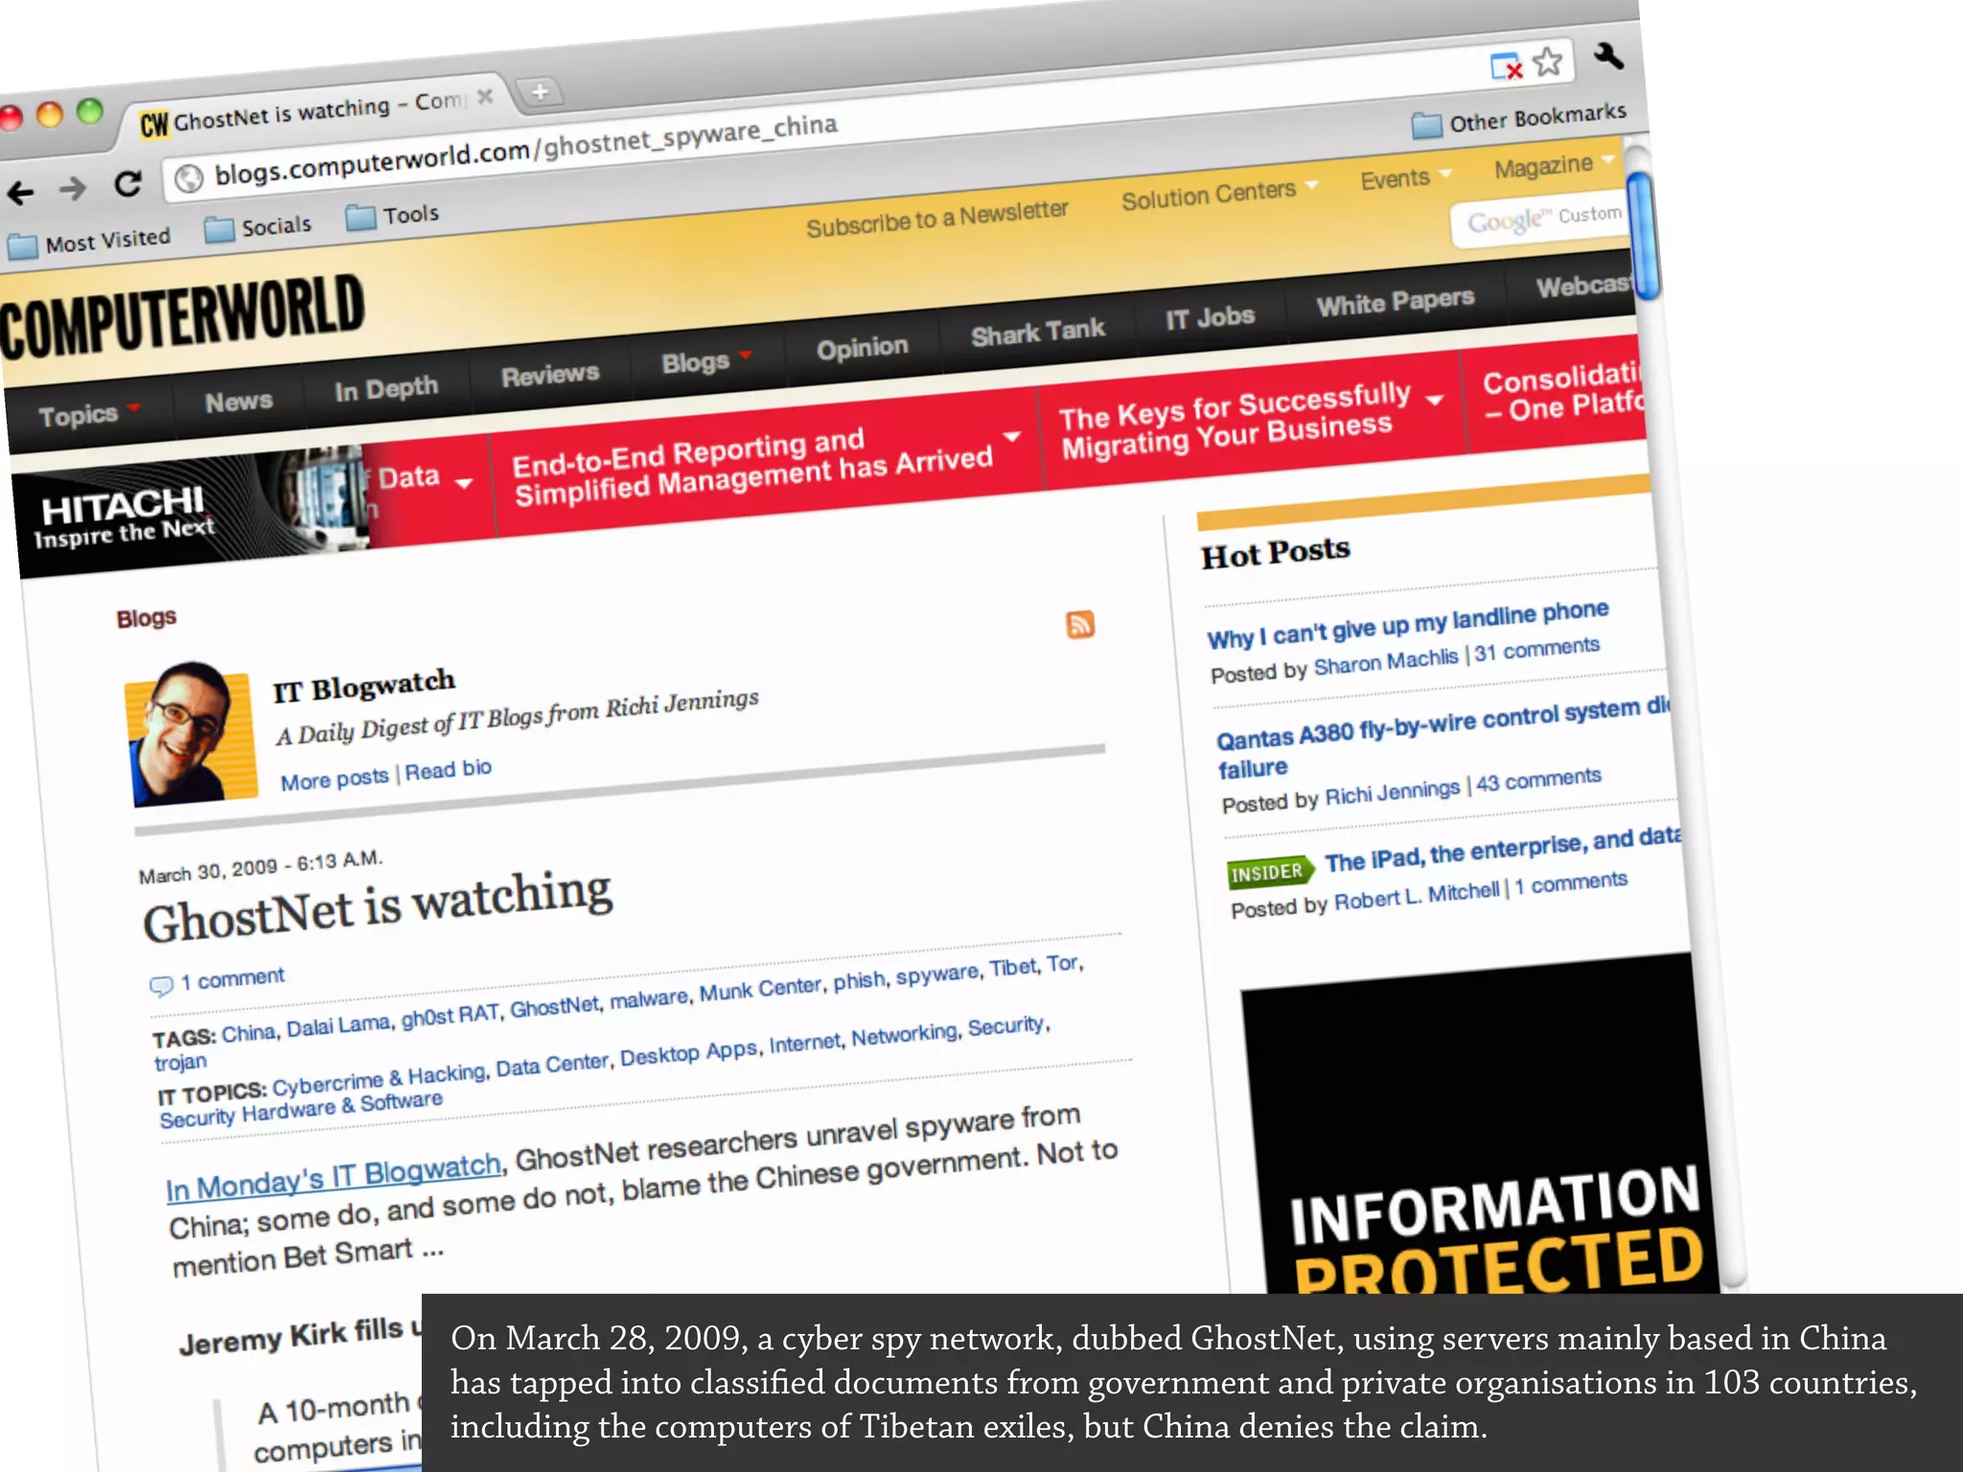Close the GhostNet is watching tab

[485, 96]
